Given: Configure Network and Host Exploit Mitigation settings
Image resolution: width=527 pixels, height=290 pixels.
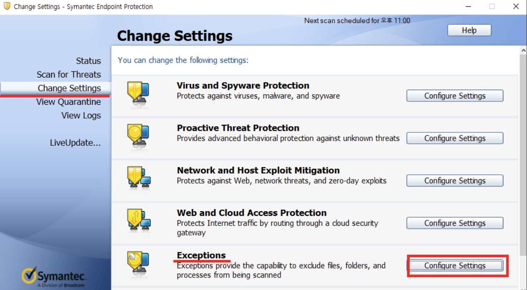Looking at the screenshot, I should 454,181.
